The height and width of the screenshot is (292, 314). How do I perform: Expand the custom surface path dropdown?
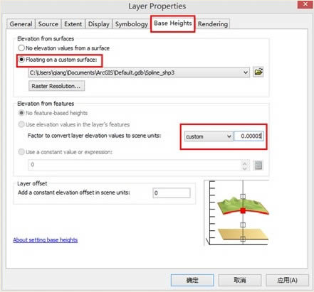pos(246,72)
